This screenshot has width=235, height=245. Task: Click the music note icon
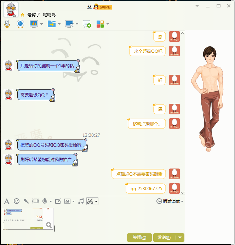tap(81, 201)
